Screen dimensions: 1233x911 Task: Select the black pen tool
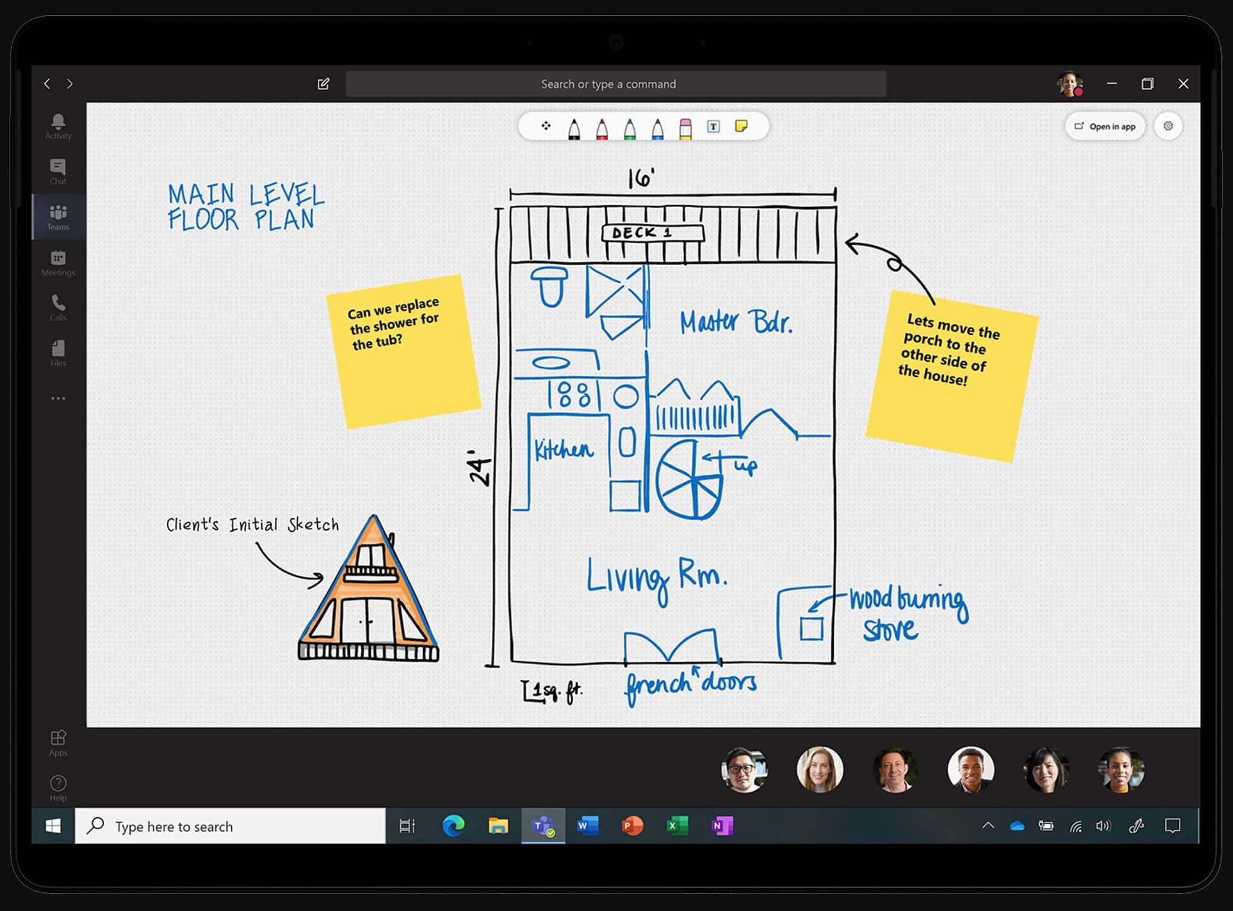tap(573, 126)
